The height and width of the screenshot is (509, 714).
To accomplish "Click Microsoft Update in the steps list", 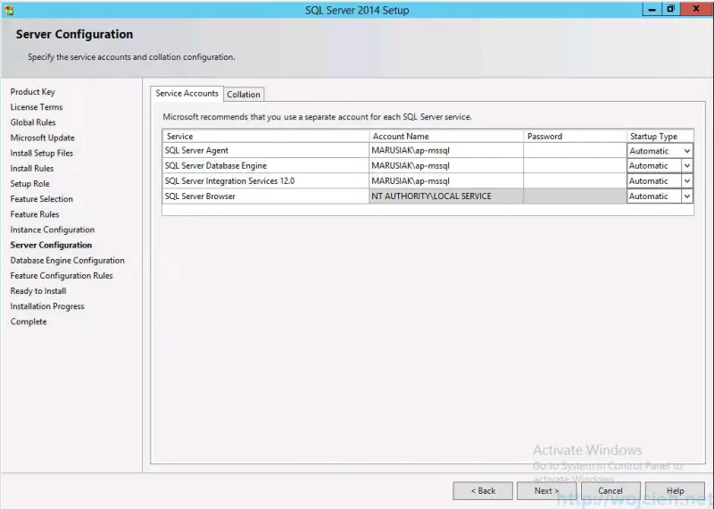I will point(42,138).
